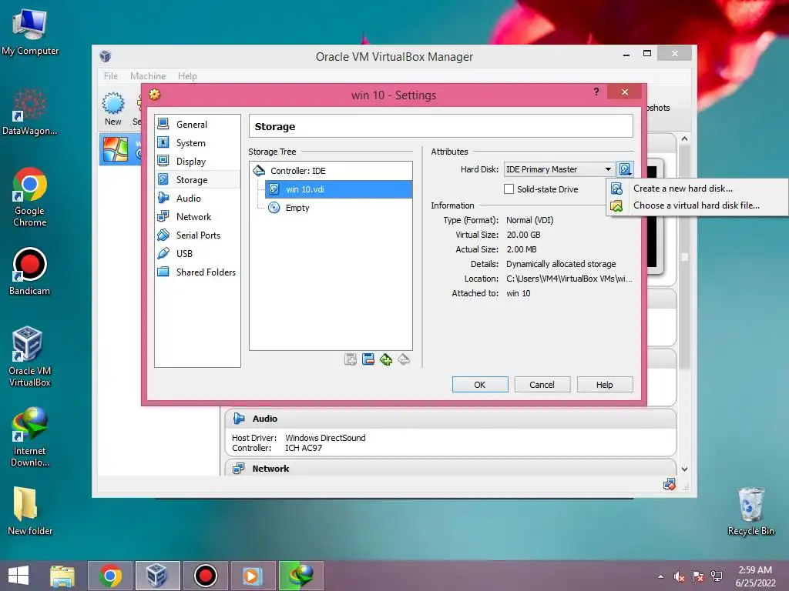Maximize the VirtualBox Manager window

647,53
